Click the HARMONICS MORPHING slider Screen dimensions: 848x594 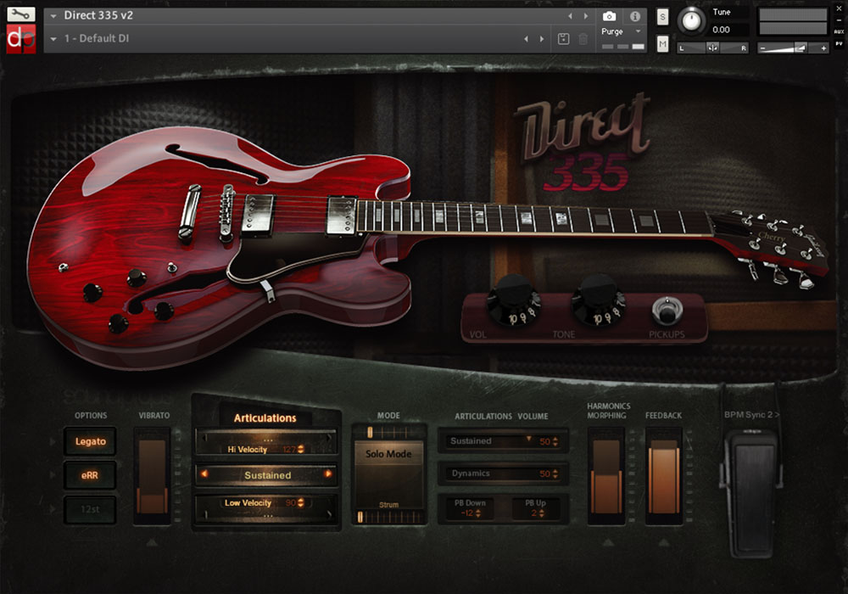606,476
